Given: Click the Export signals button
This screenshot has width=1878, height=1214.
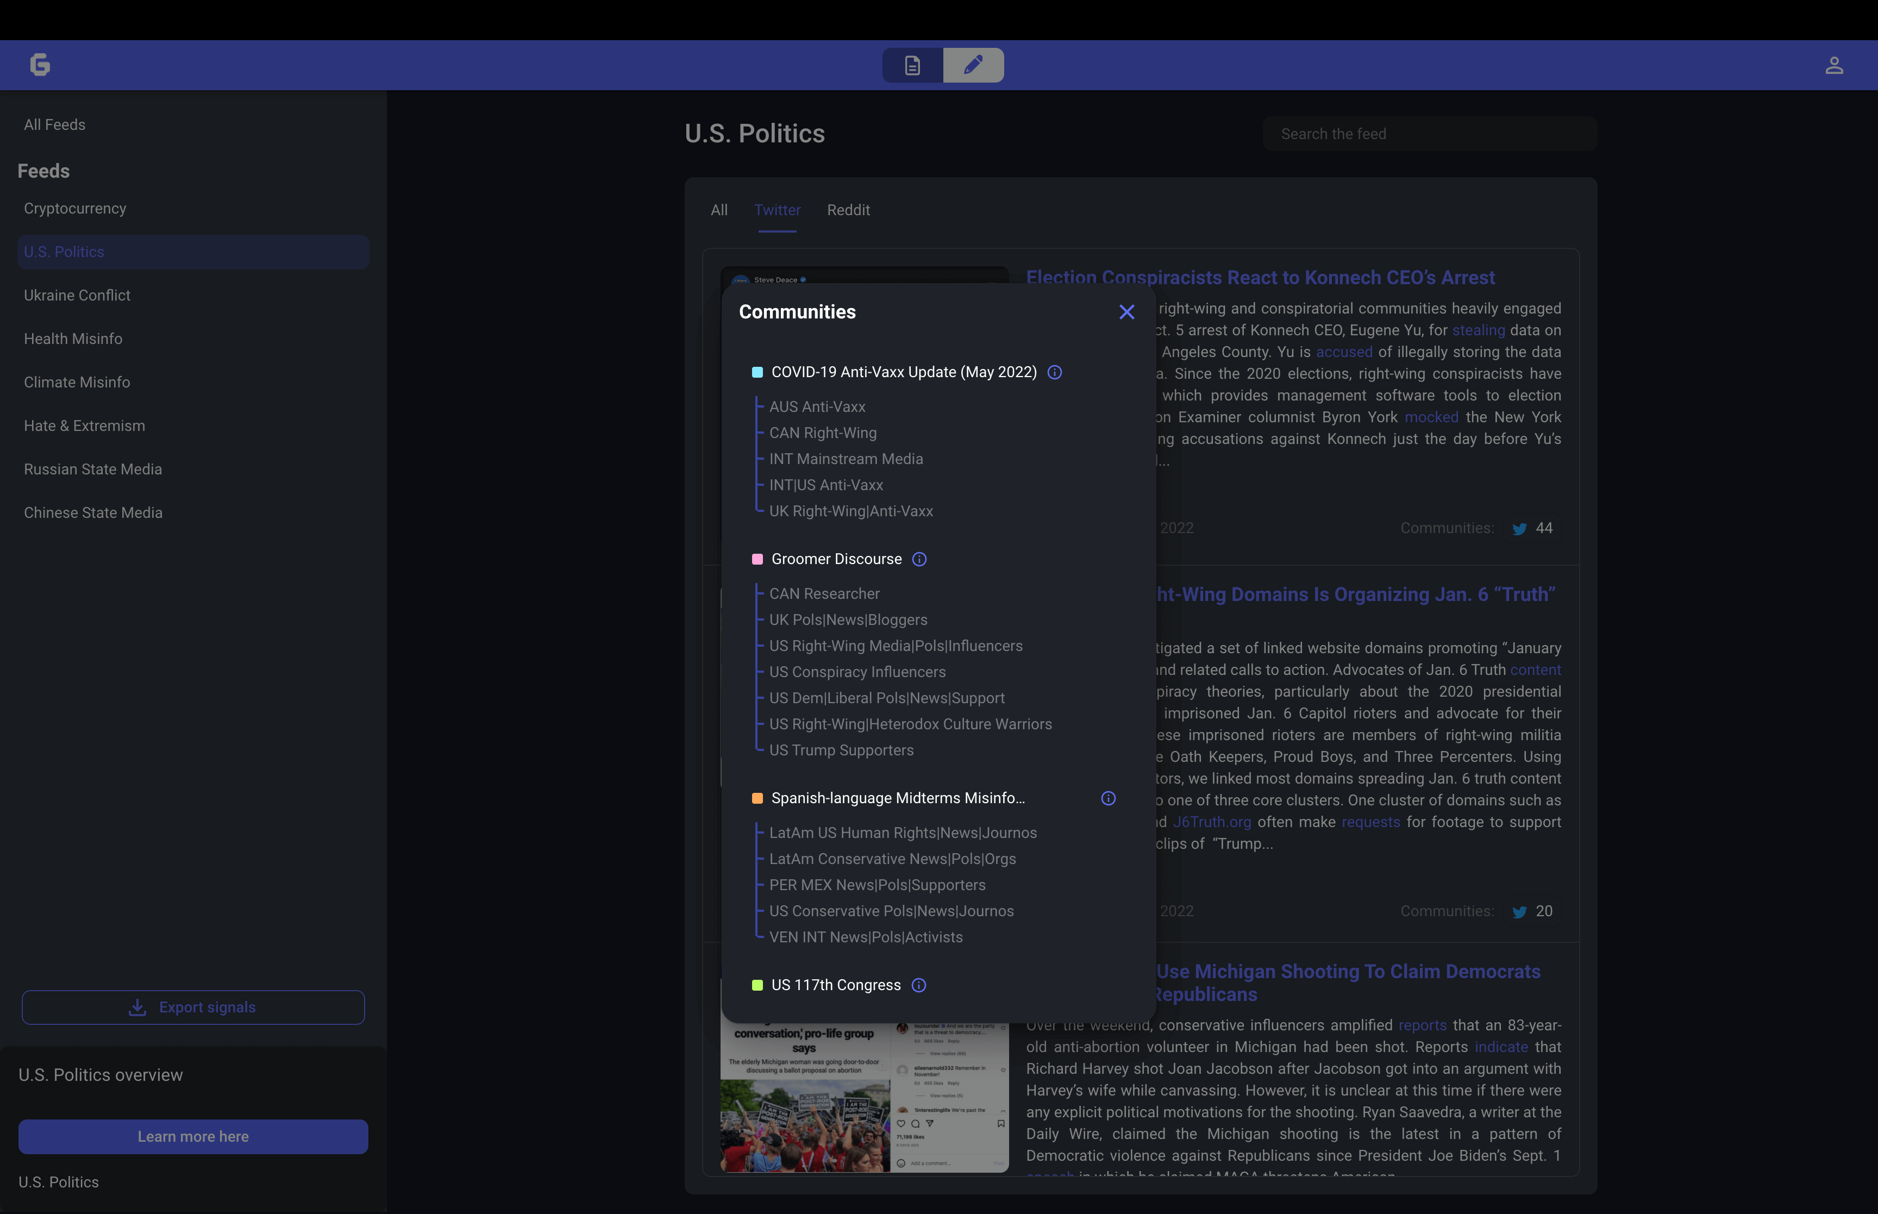Looking at the screenshot, I should (193, 1008).
